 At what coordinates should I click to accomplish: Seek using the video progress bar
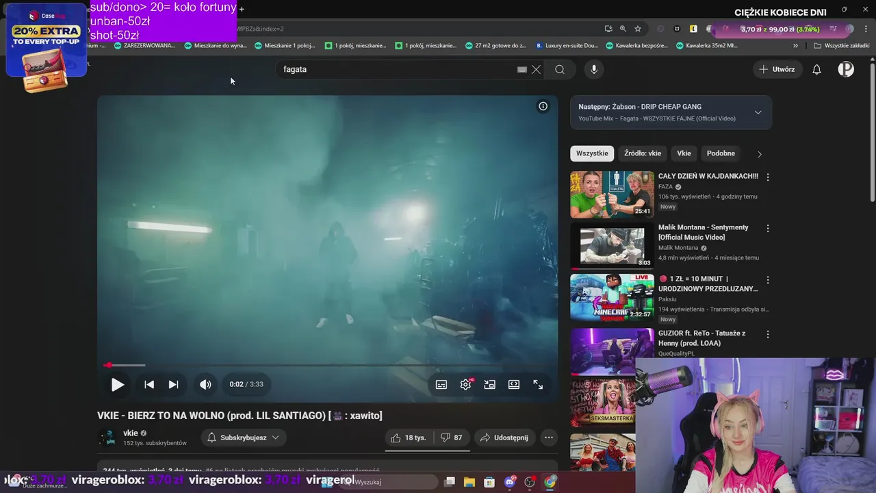327,365
